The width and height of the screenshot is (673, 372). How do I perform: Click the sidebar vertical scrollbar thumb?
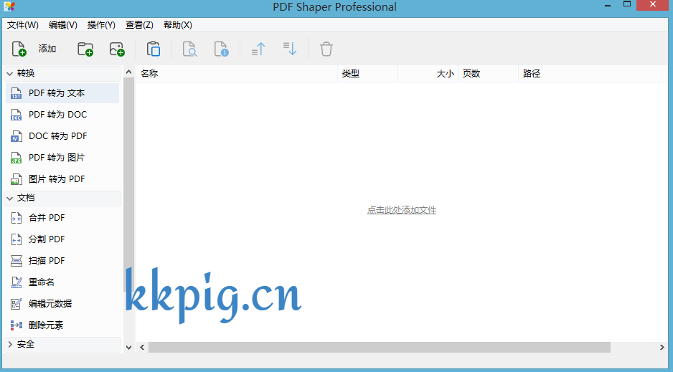(x=128, y=184)
